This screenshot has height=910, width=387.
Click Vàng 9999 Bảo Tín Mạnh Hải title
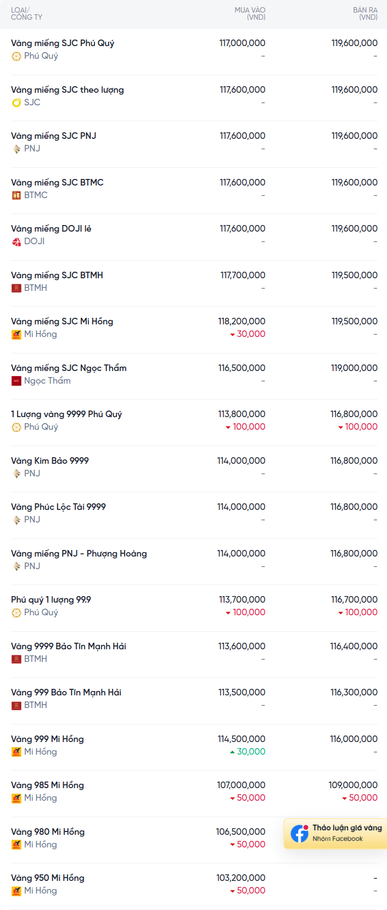[x=69, y=646]
